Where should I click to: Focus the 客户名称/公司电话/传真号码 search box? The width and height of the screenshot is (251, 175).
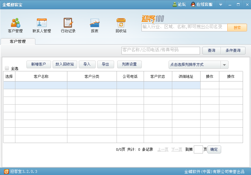(x=161, y=50)
